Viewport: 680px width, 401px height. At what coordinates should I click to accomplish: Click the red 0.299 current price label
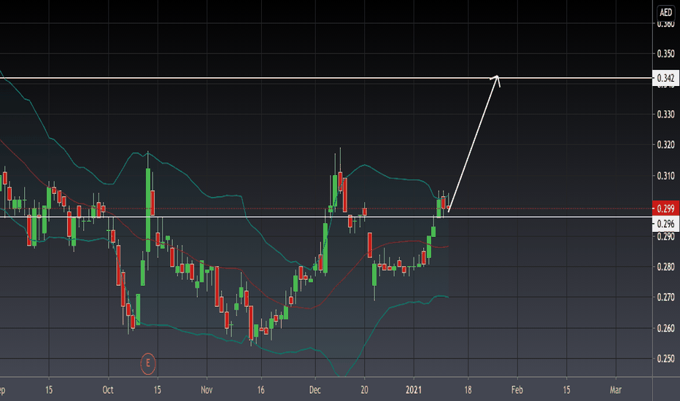665,208
